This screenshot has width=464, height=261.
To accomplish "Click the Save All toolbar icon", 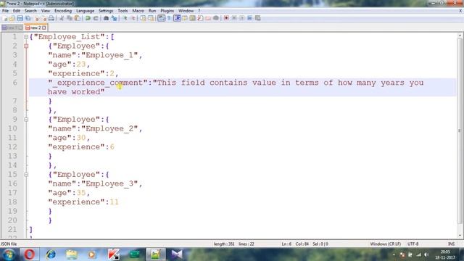I will pyautogui.click(x=28, y=18).
